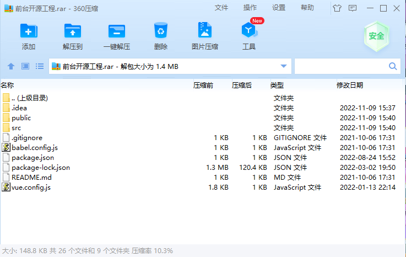Switch to icon view mode

tap(25, 66)
